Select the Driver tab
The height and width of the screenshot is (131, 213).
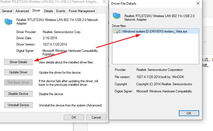(36, 10)
